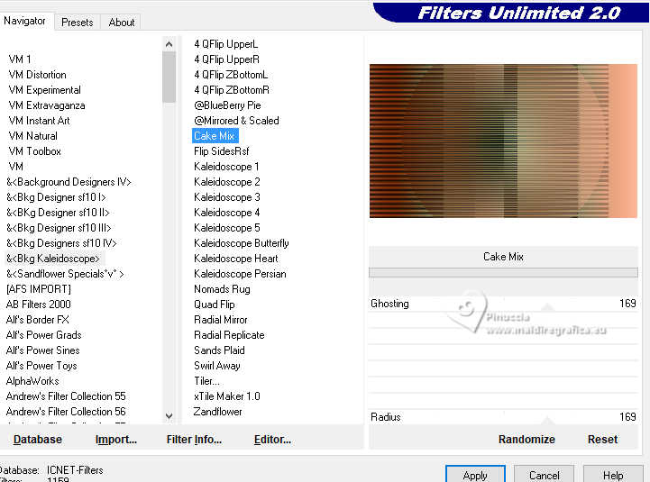Click Randomize filter settings
650x482 pixels.
tap(526, 440)
